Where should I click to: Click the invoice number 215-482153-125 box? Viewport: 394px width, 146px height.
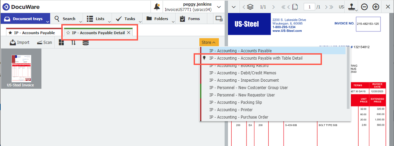pos(368,24)
